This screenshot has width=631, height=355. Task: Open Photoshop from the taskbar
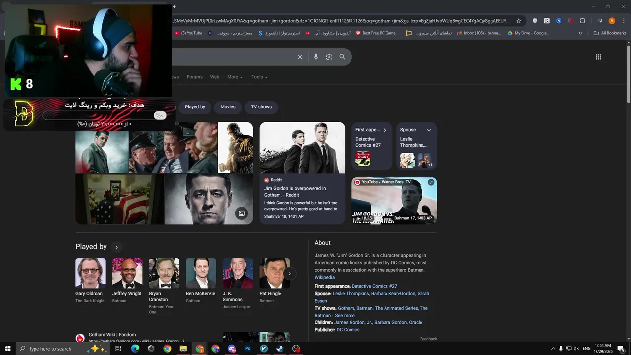[248, 349]
